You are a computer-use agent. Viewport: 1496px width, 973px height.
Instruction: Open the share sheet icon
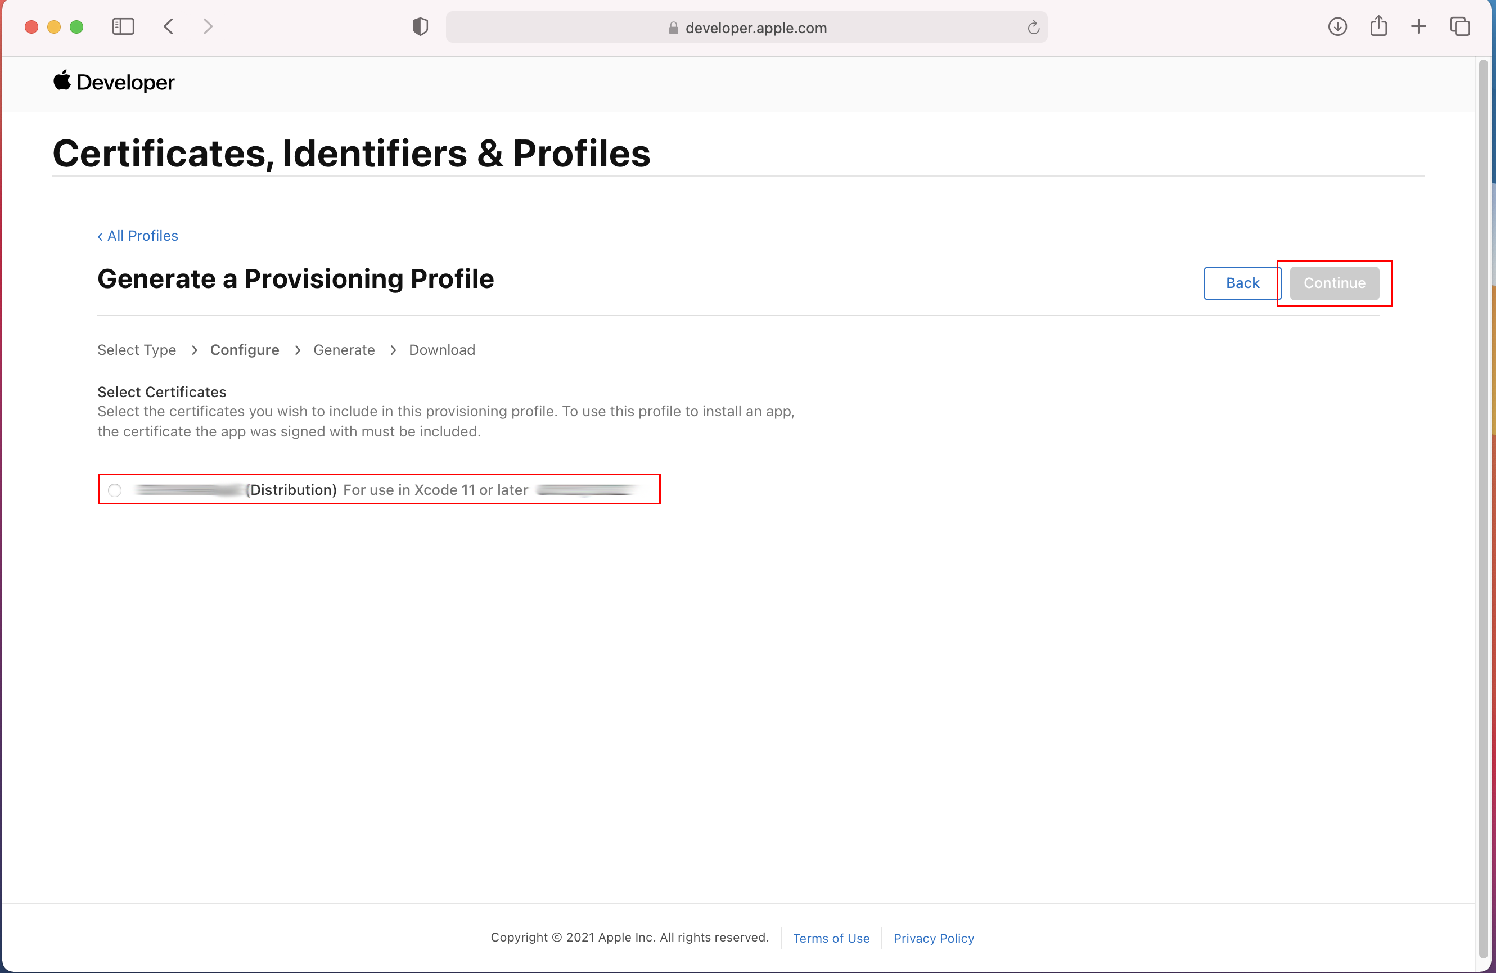click(x=1378, y=26)
